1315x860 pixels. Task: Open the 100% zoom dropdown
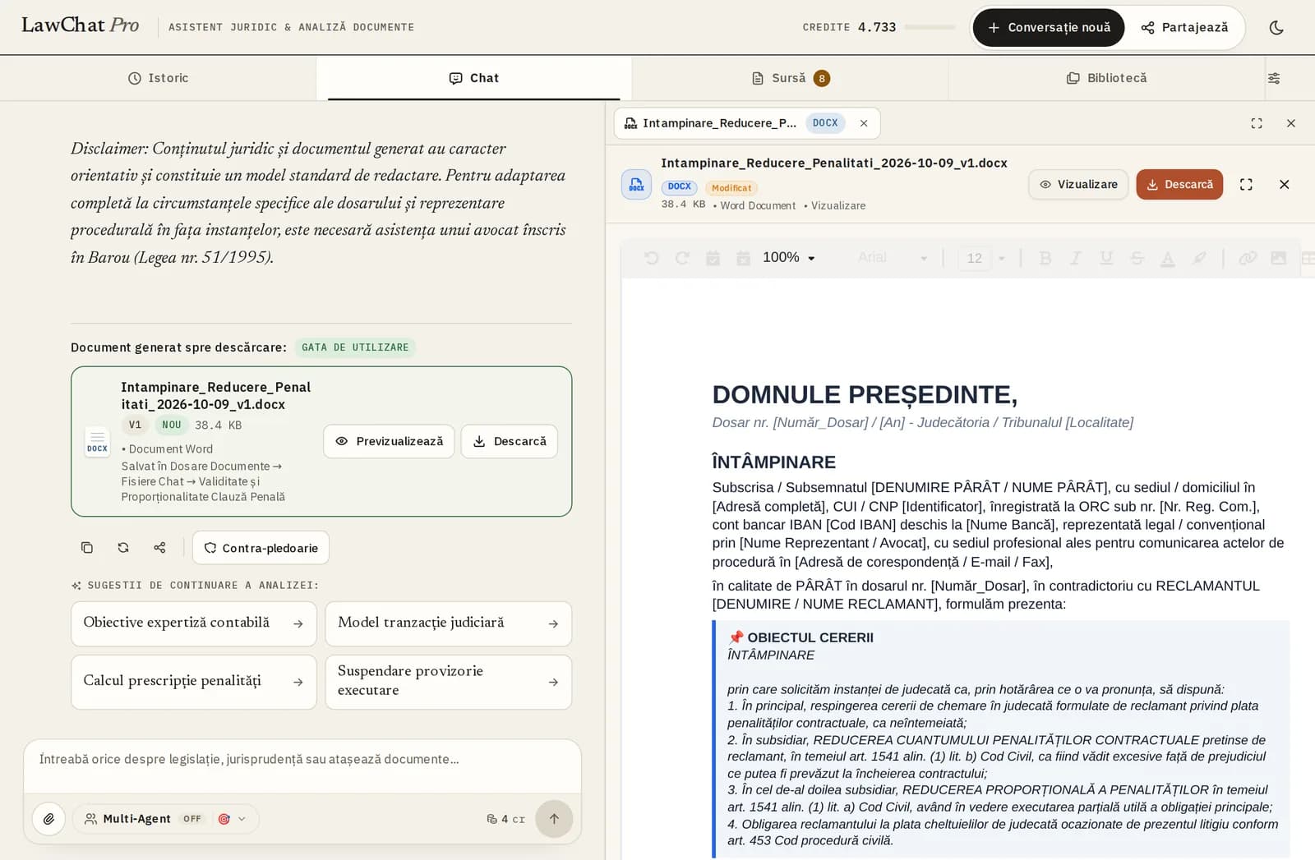tap(788, 258)
